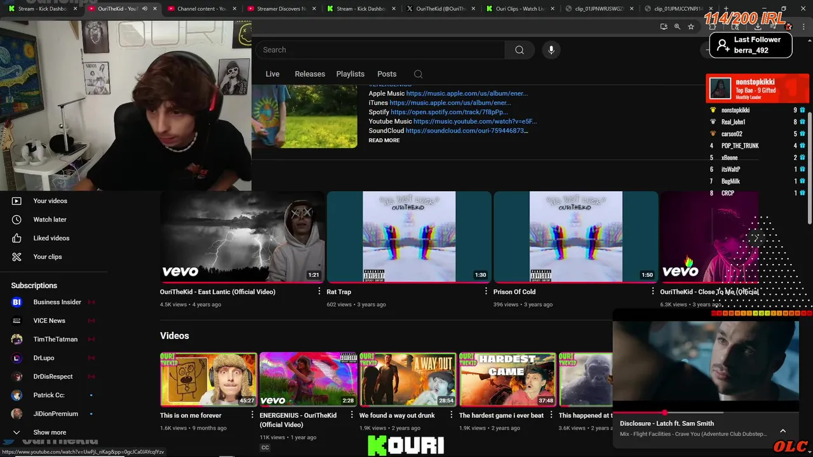
Task: Start voice search with the microphone
Action: pyautogui.click(x=551, y=50)
